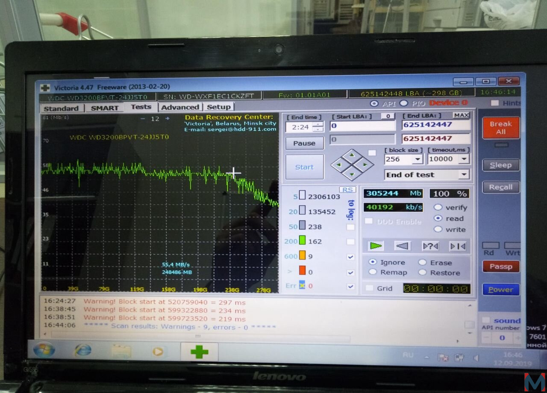Select the PIO mode radio button
This screenshot has height=393, width=547.
coord(404,103)
